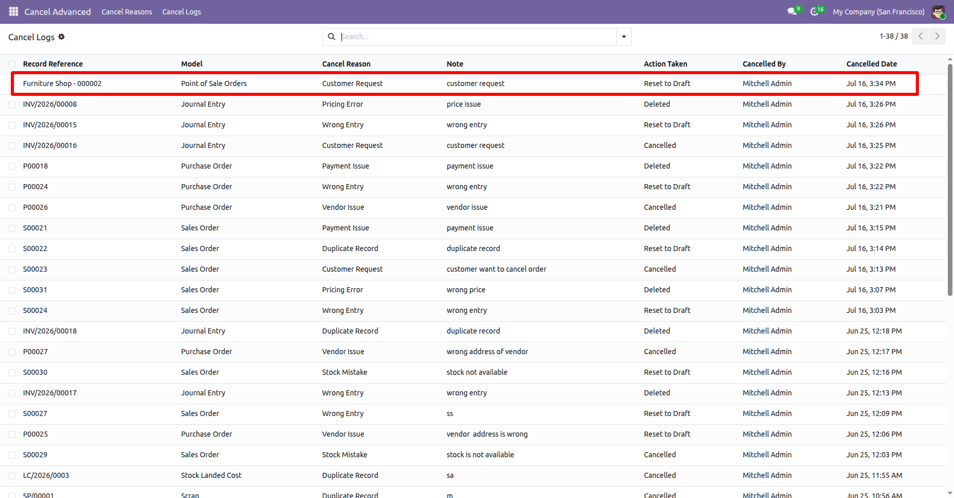Open the Cancel Logs settings gear

pyautogui.click(x=61, y=37)
